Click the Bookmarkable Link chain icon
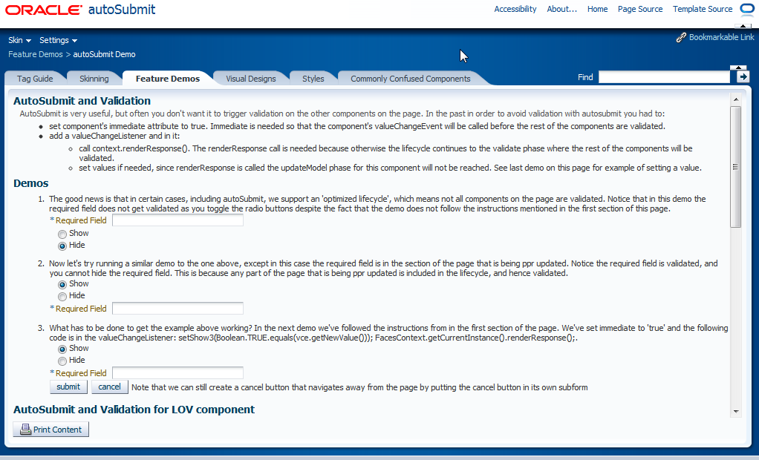 click(x=681, y=37)
